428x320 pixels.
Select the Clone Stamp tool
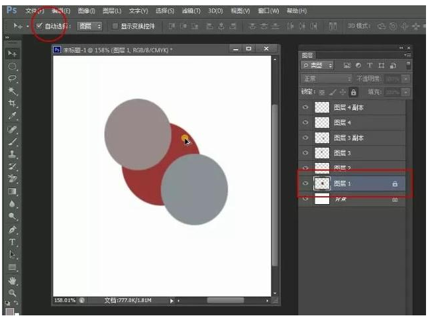point(13,154)
